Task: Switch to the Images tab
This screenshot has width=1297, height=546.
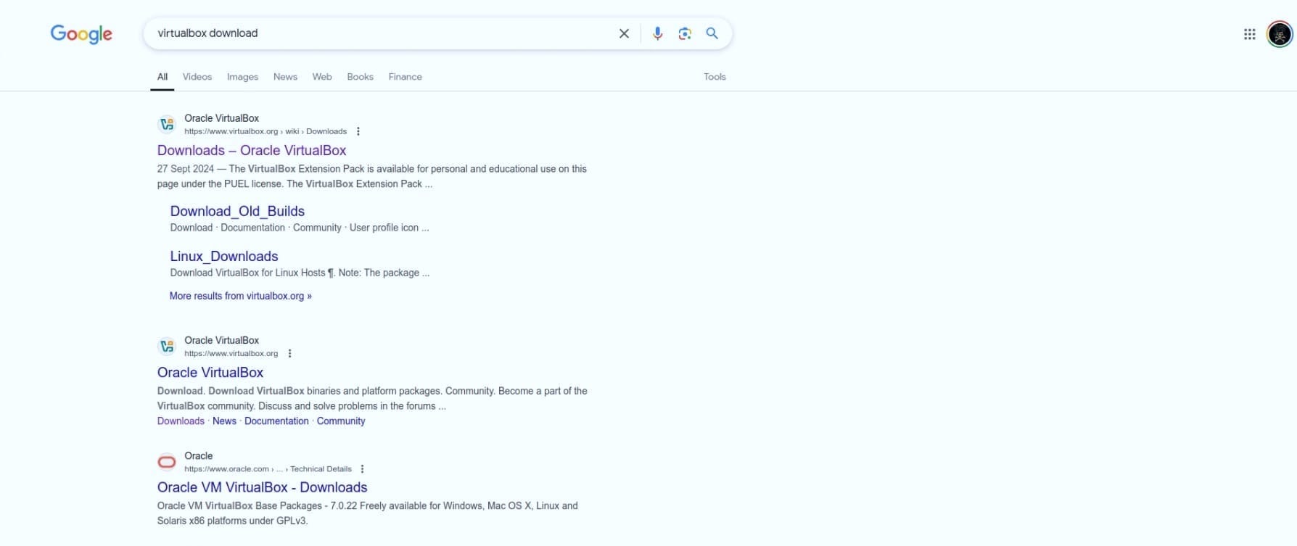Action: [x=242, y=77]
